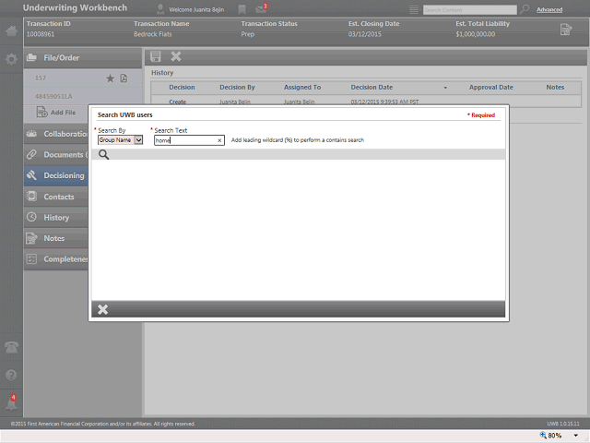Sort by the Decision By column header
Image resolution: width=590 pixels, height=443 pixels.
pos(237,88)
